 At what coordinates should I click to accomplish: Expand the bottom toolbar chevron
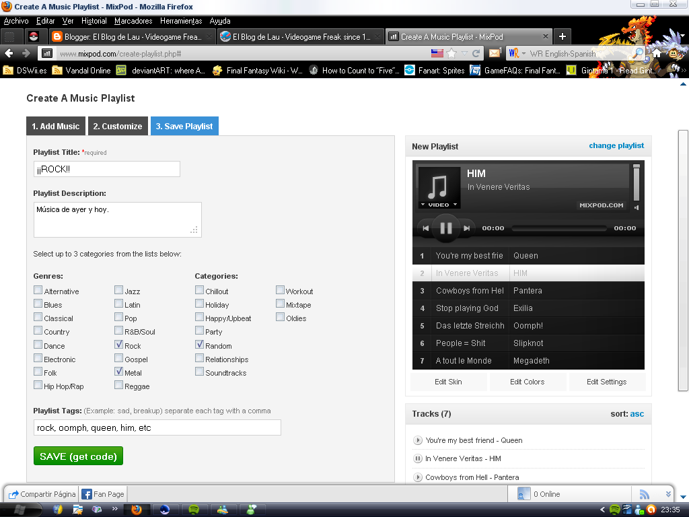click(667, 495)
